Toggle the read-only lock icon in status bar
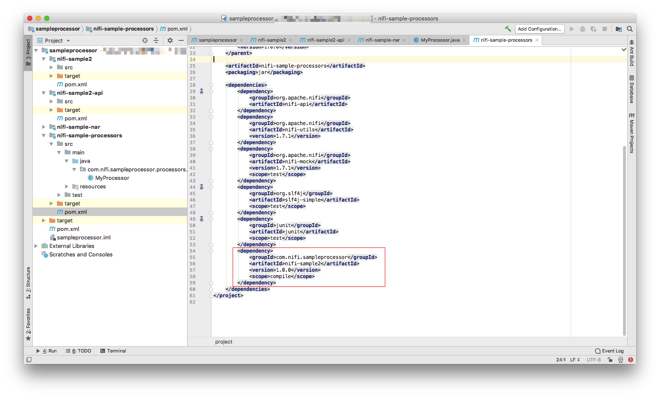The width and height of the screenshot is (660, 398). (610, 360)
